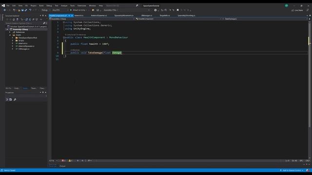Switch to the SpaceshipMovement.cs tab
This screenshot has height=175, width=312.
[124, 16]
